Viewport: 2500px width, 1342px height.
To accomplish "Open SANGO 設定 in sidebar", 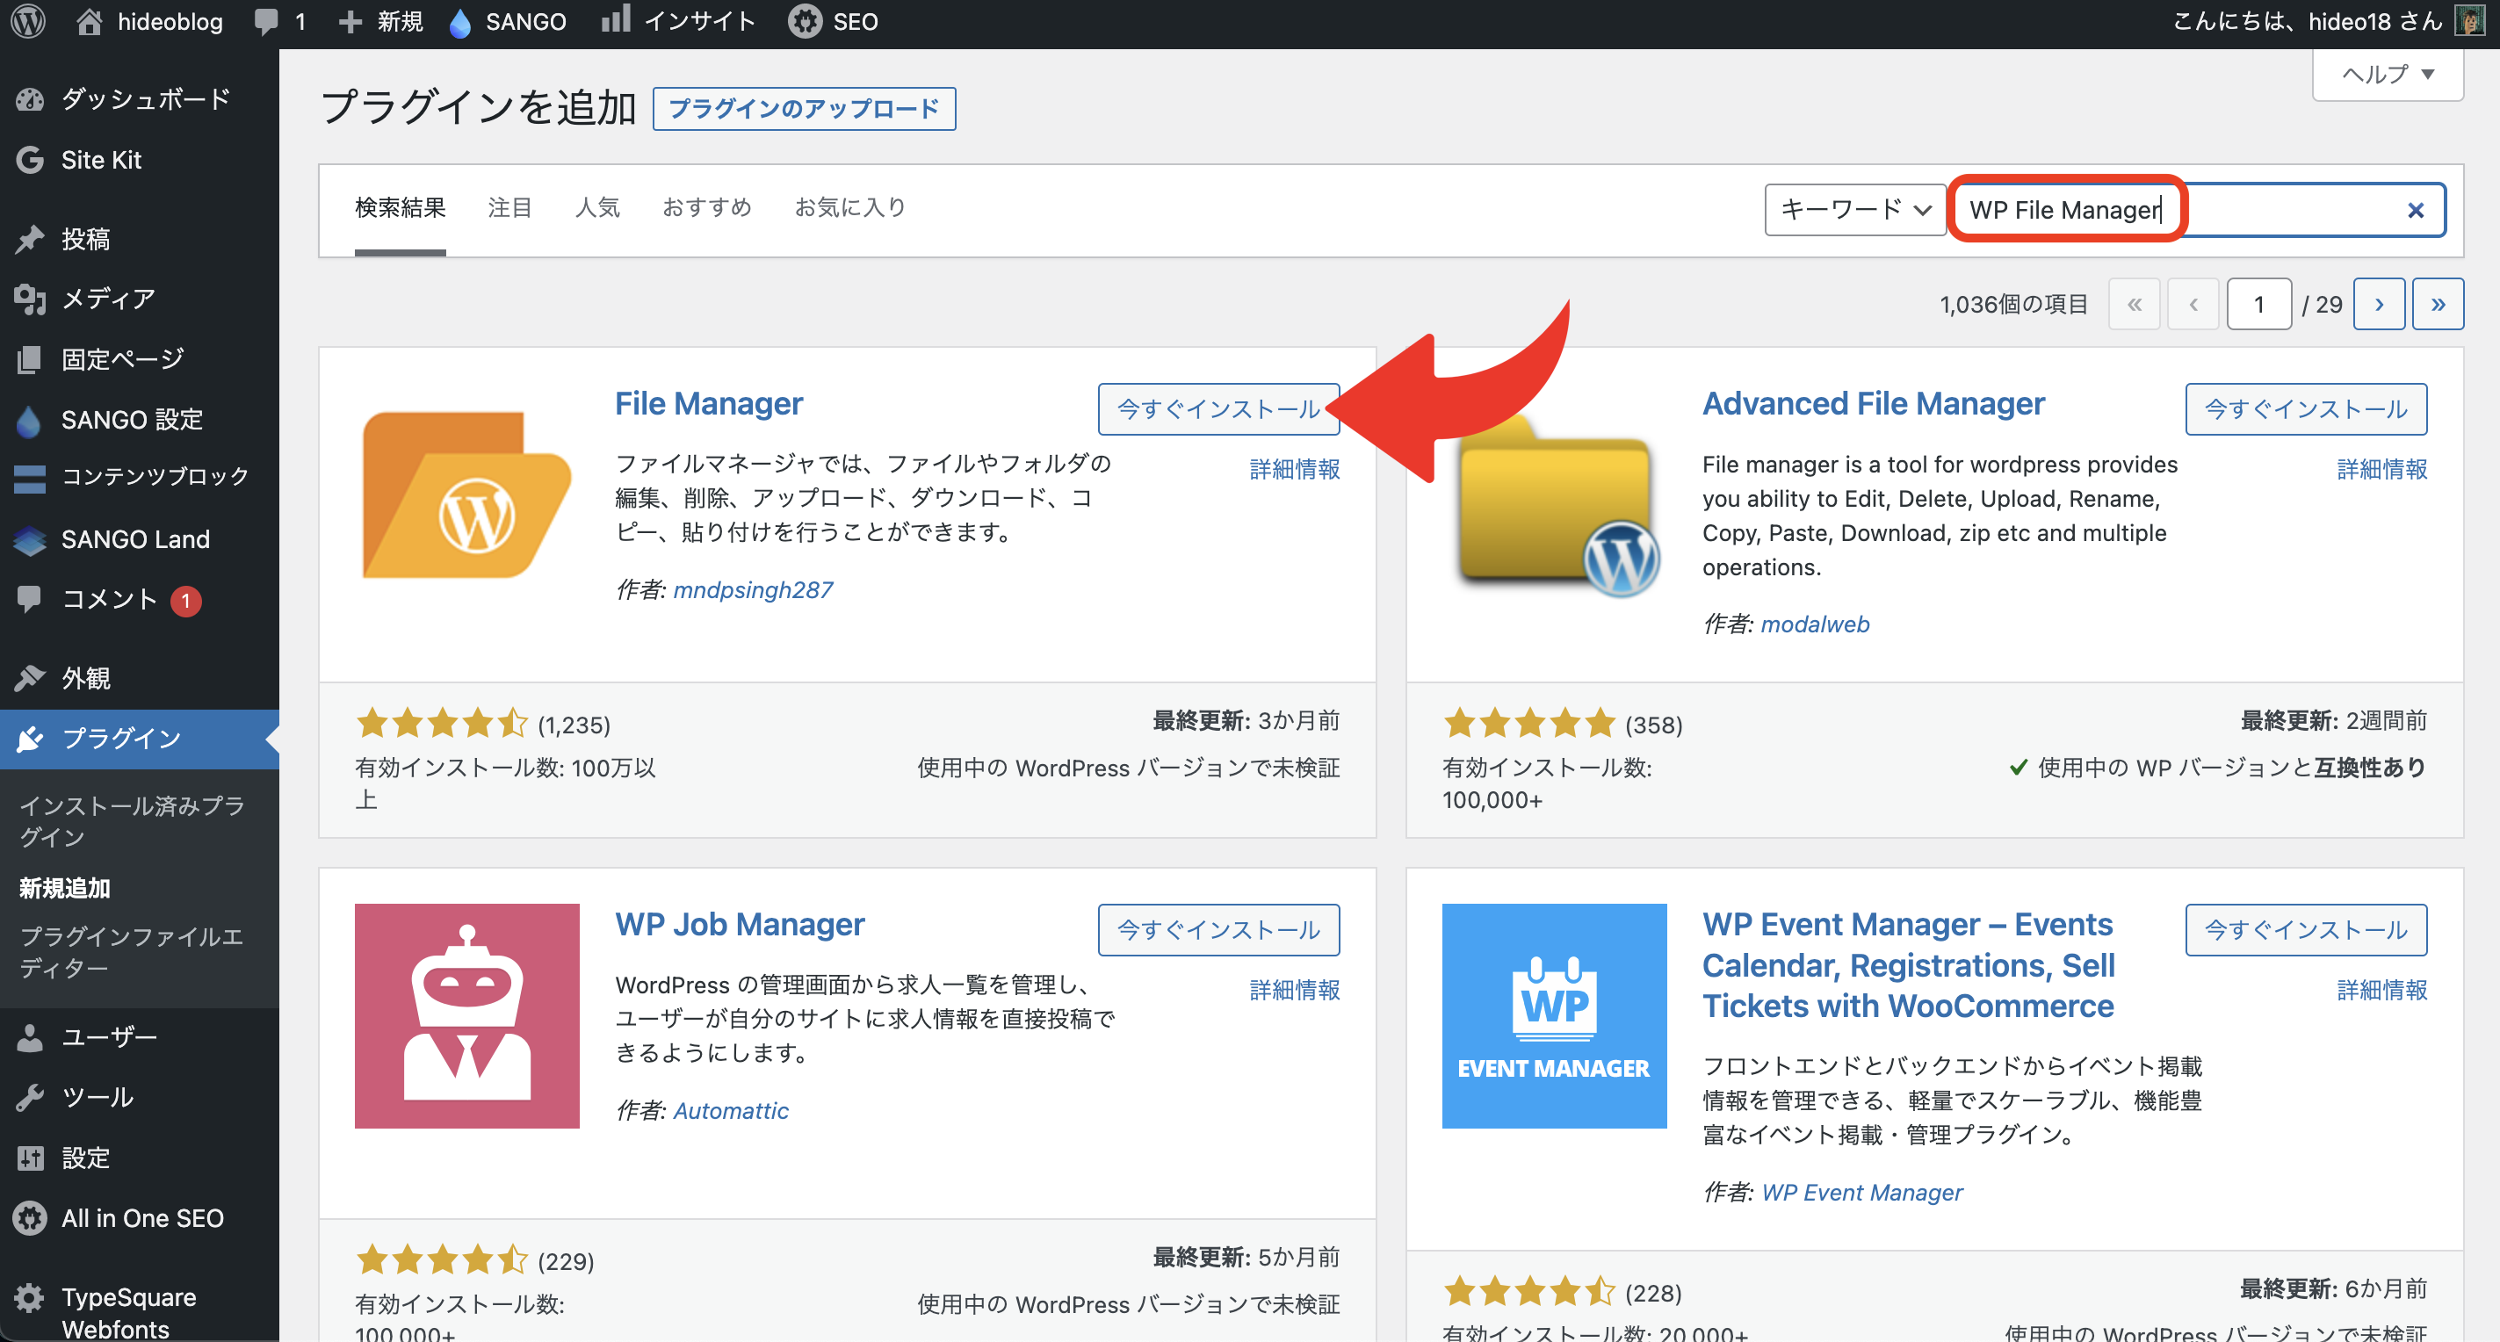I will tap(140, 419).
